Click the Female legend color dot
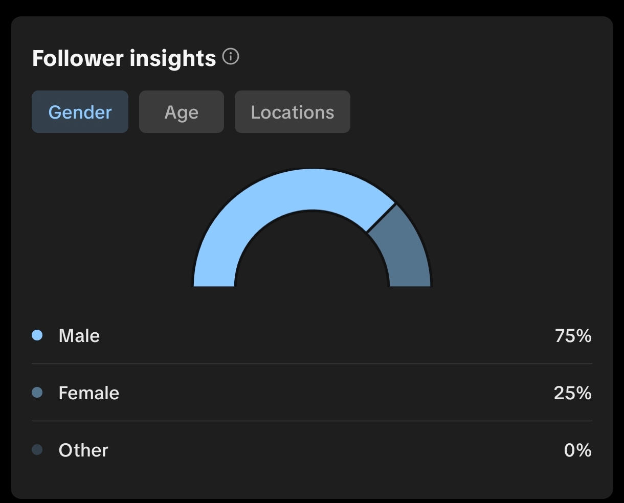624x503 pixels. (37, 393)
